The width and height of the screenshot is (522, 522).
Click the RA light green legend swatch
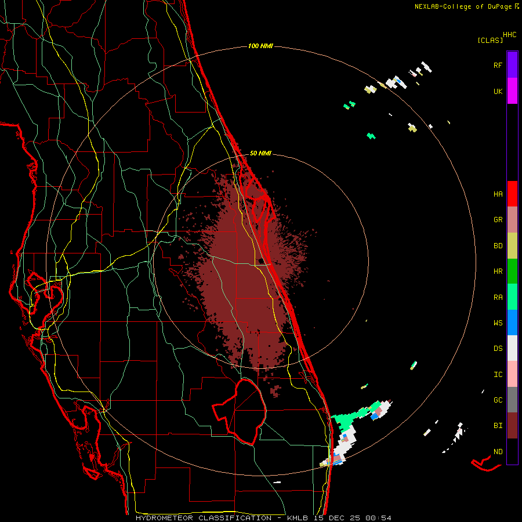click(512, 297)
